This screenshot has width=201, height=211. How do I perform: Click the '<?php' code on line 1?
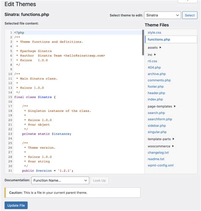coord(19,33)
